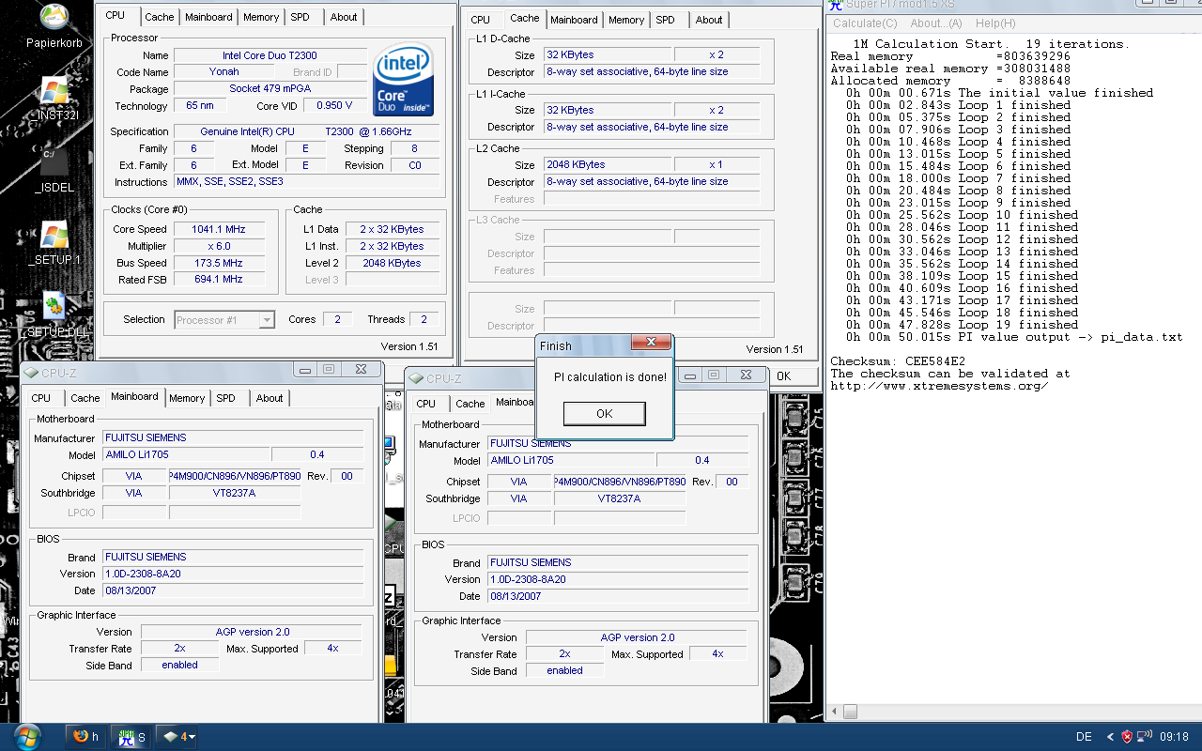Click BIOS version 1.0D-2308-8A20 in bottom-left window
Screen dimensions: 1202x751
(x=234, y=574)
